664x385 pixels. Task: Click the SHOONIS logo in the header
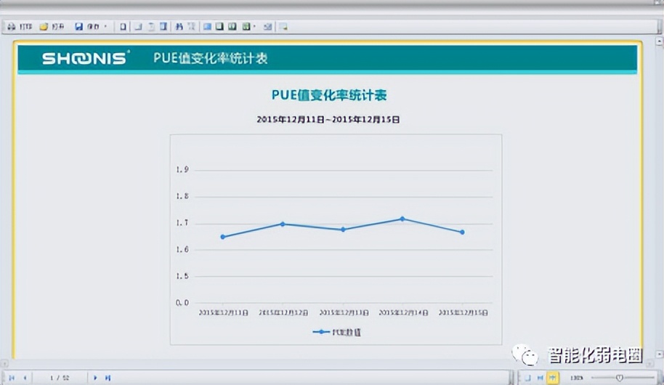[x=86, y=58]
